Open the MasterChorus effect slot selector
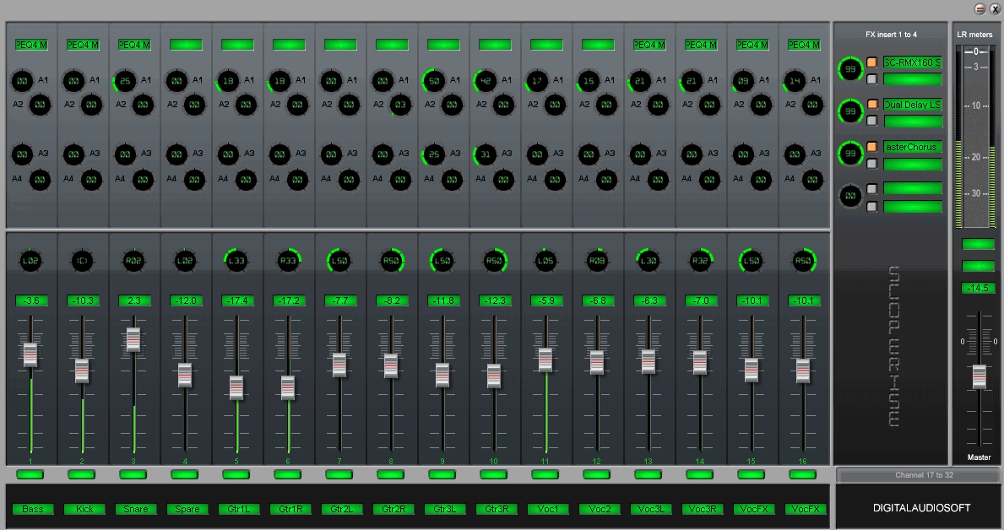 point(913,147)
